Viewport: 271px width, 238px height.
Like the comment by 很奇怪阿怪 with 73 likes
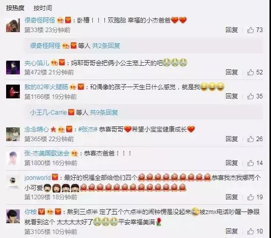250,30
